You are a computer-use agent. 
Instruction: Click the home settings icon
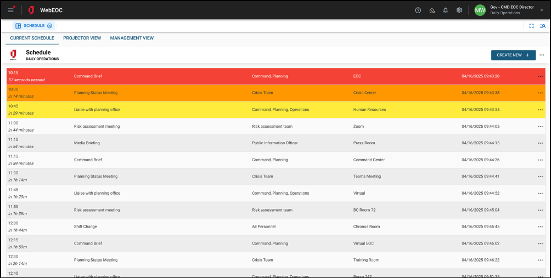pos(432,10)
